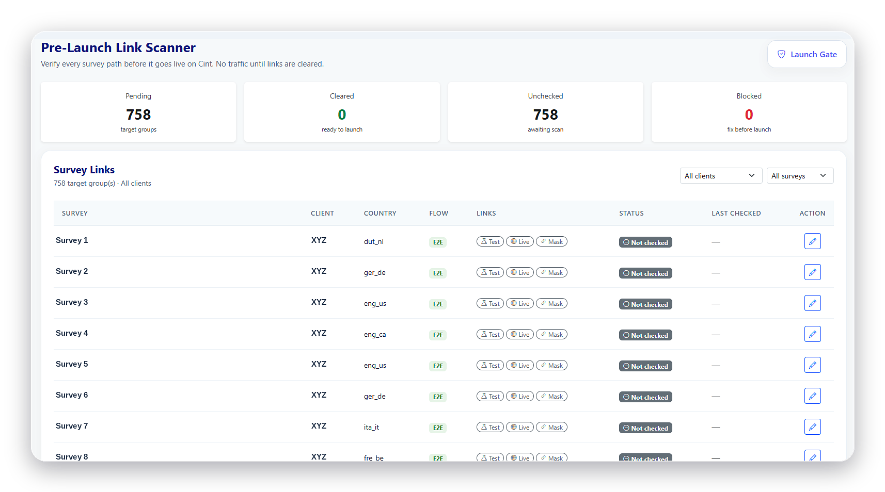
Task: Click Not checked status for Survey 6
Action: click(645, 397)
